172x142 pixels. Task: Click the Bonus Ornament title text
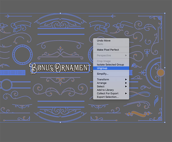click(60, 68)
